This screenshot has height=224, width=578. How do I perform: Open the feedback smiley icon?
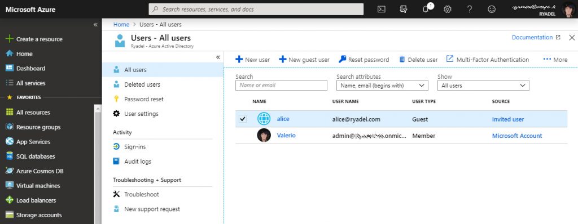point(492,9)
